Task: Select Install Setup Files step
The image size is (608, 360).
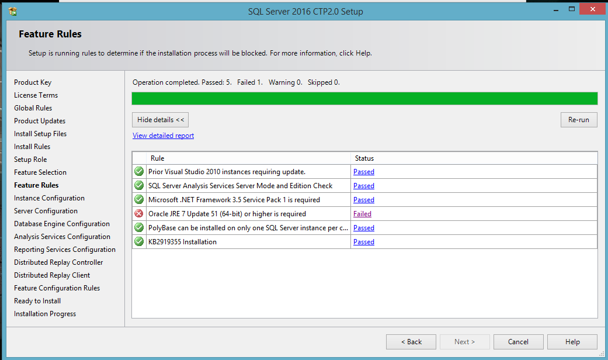Action: click(40, 133)
